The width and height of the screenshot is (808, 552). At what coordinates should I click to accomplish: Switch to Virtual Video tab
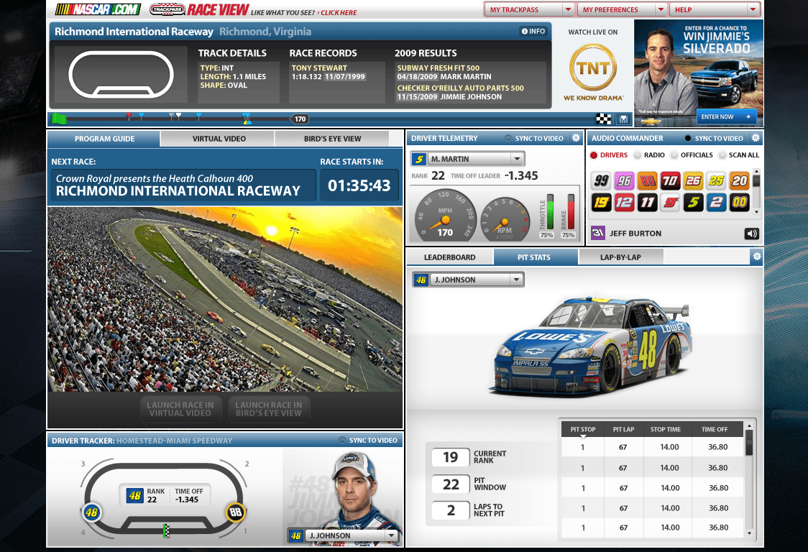click(x=219, y=139)
